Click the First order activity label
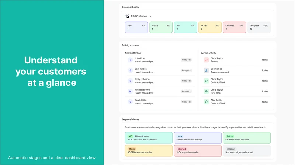This screenshot has height=165, width=295. tap(216, 93)
